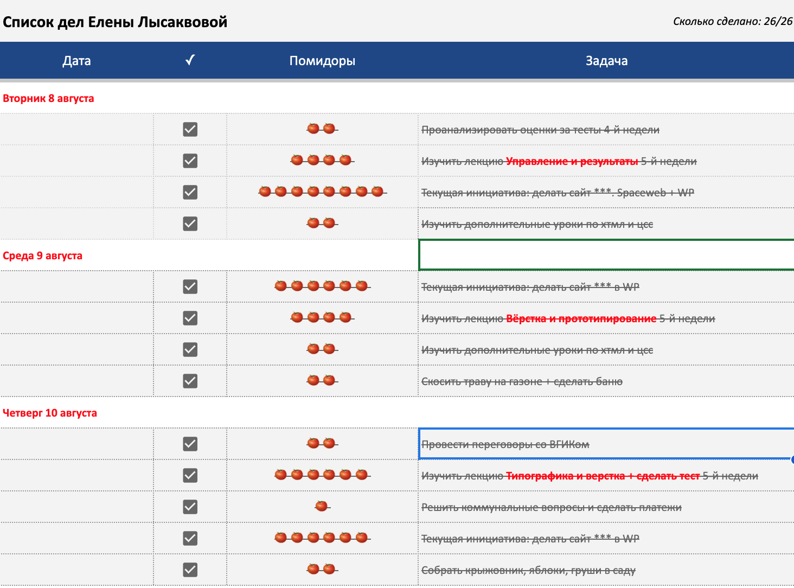Uncheck the Провести переговоры со ВГИКом checkbox

click(x=190, y=444)
